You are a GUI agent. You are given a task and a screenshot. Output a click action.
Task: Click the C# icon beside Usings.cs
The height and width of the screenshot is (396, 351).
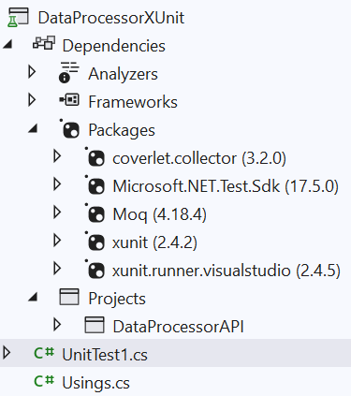tap(44, 381)
